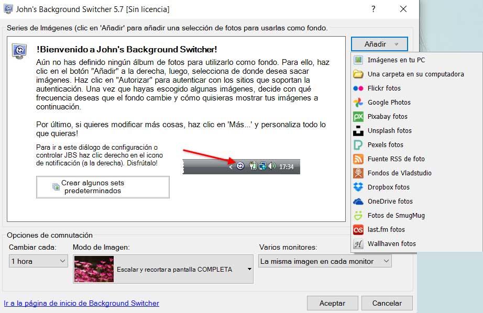This screenshot has width=483, height=313.
Task: Click 'Crear algunos sets predeterminados' button
Action: point(103,187)
